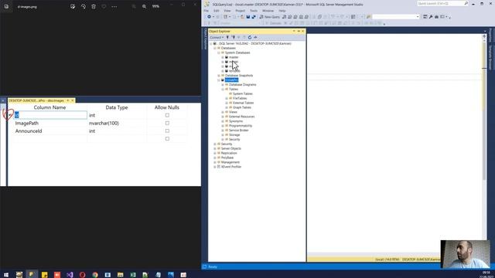Image resolution: width=495 pixels, height=278 pixels.
Task: Click the wrench properties icon in SSMS toolbar
Action: tap(431, 17)
